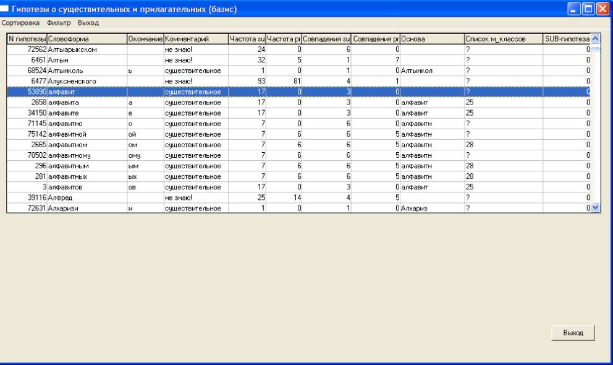
Task: Select the row with Алтыарыкском
Action: pos(87,49)
